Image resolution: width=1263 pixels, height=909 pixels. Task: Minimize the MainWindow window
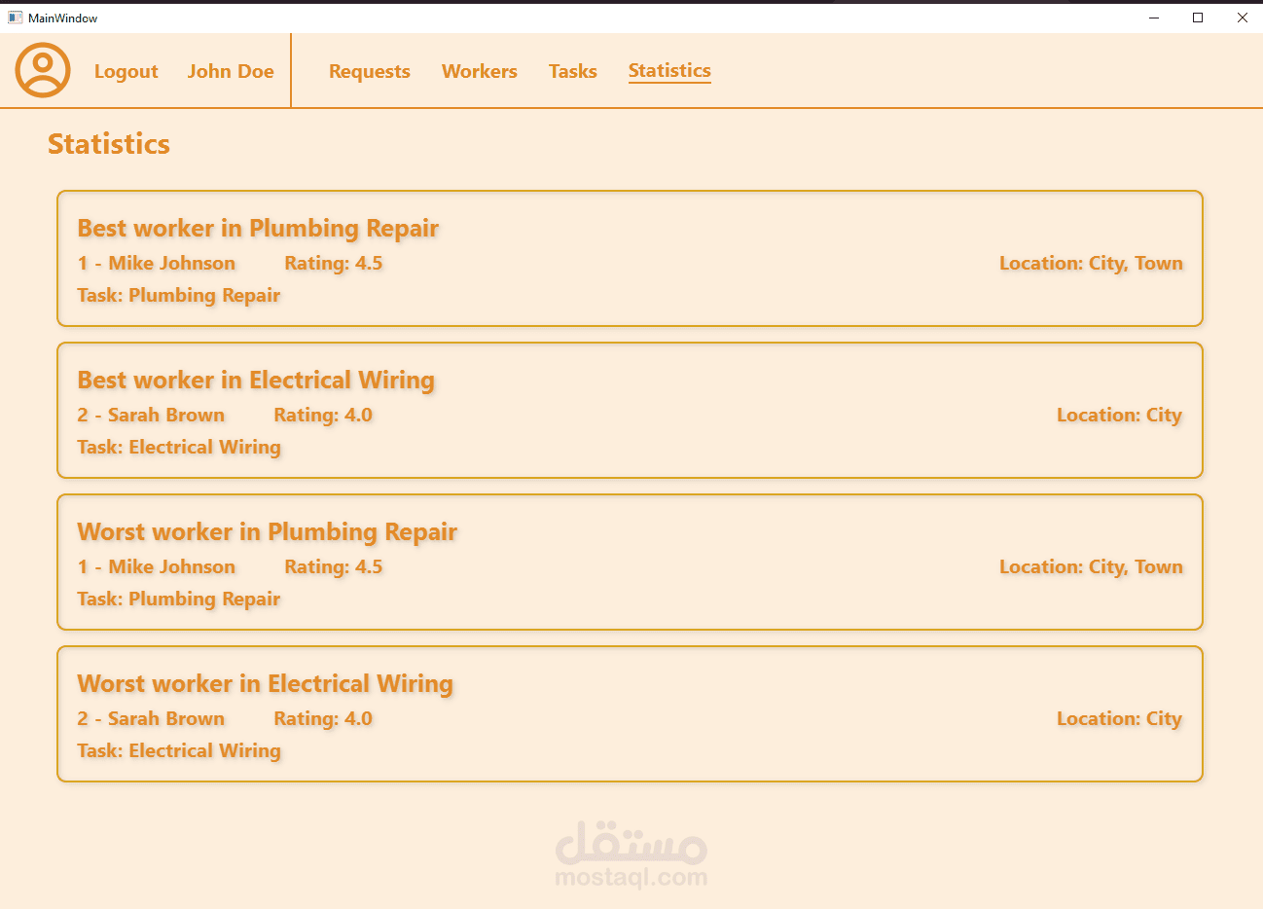[x=1154, y=18]
